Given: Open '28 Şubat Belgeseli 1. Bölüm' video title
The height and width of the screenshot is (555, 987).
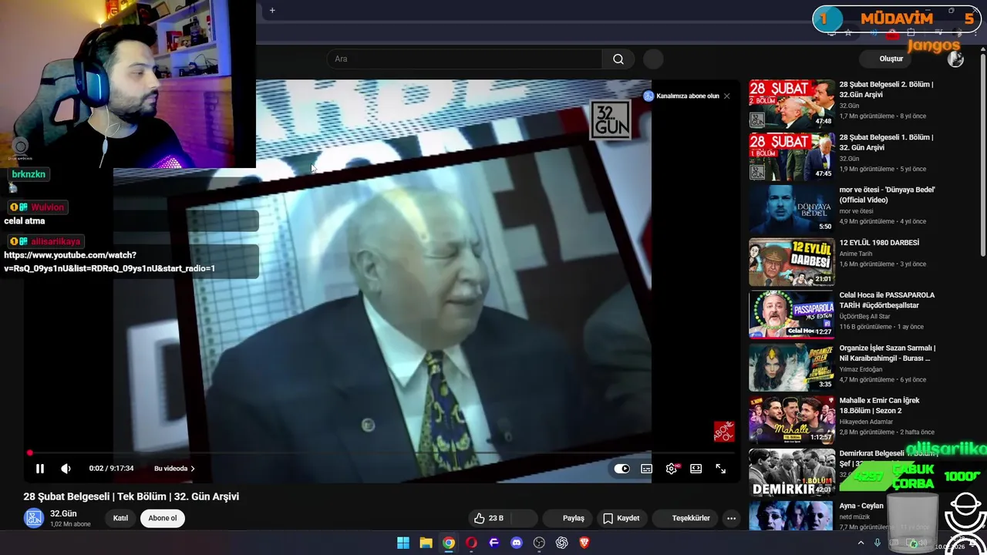Looking at the screenshot, I should click(886, 142).
